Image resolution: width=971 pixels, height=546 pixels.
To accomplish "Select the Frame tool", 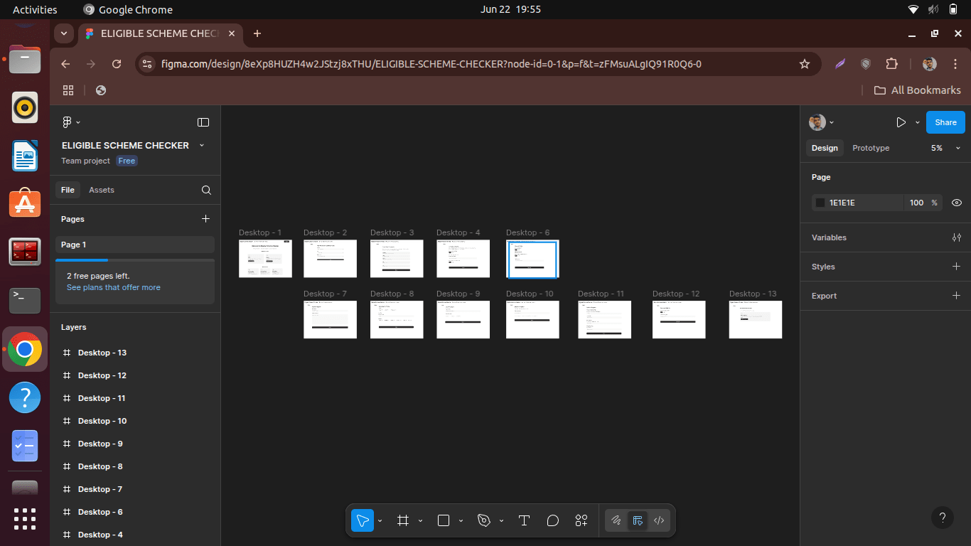I will click(x=403, y=520).
